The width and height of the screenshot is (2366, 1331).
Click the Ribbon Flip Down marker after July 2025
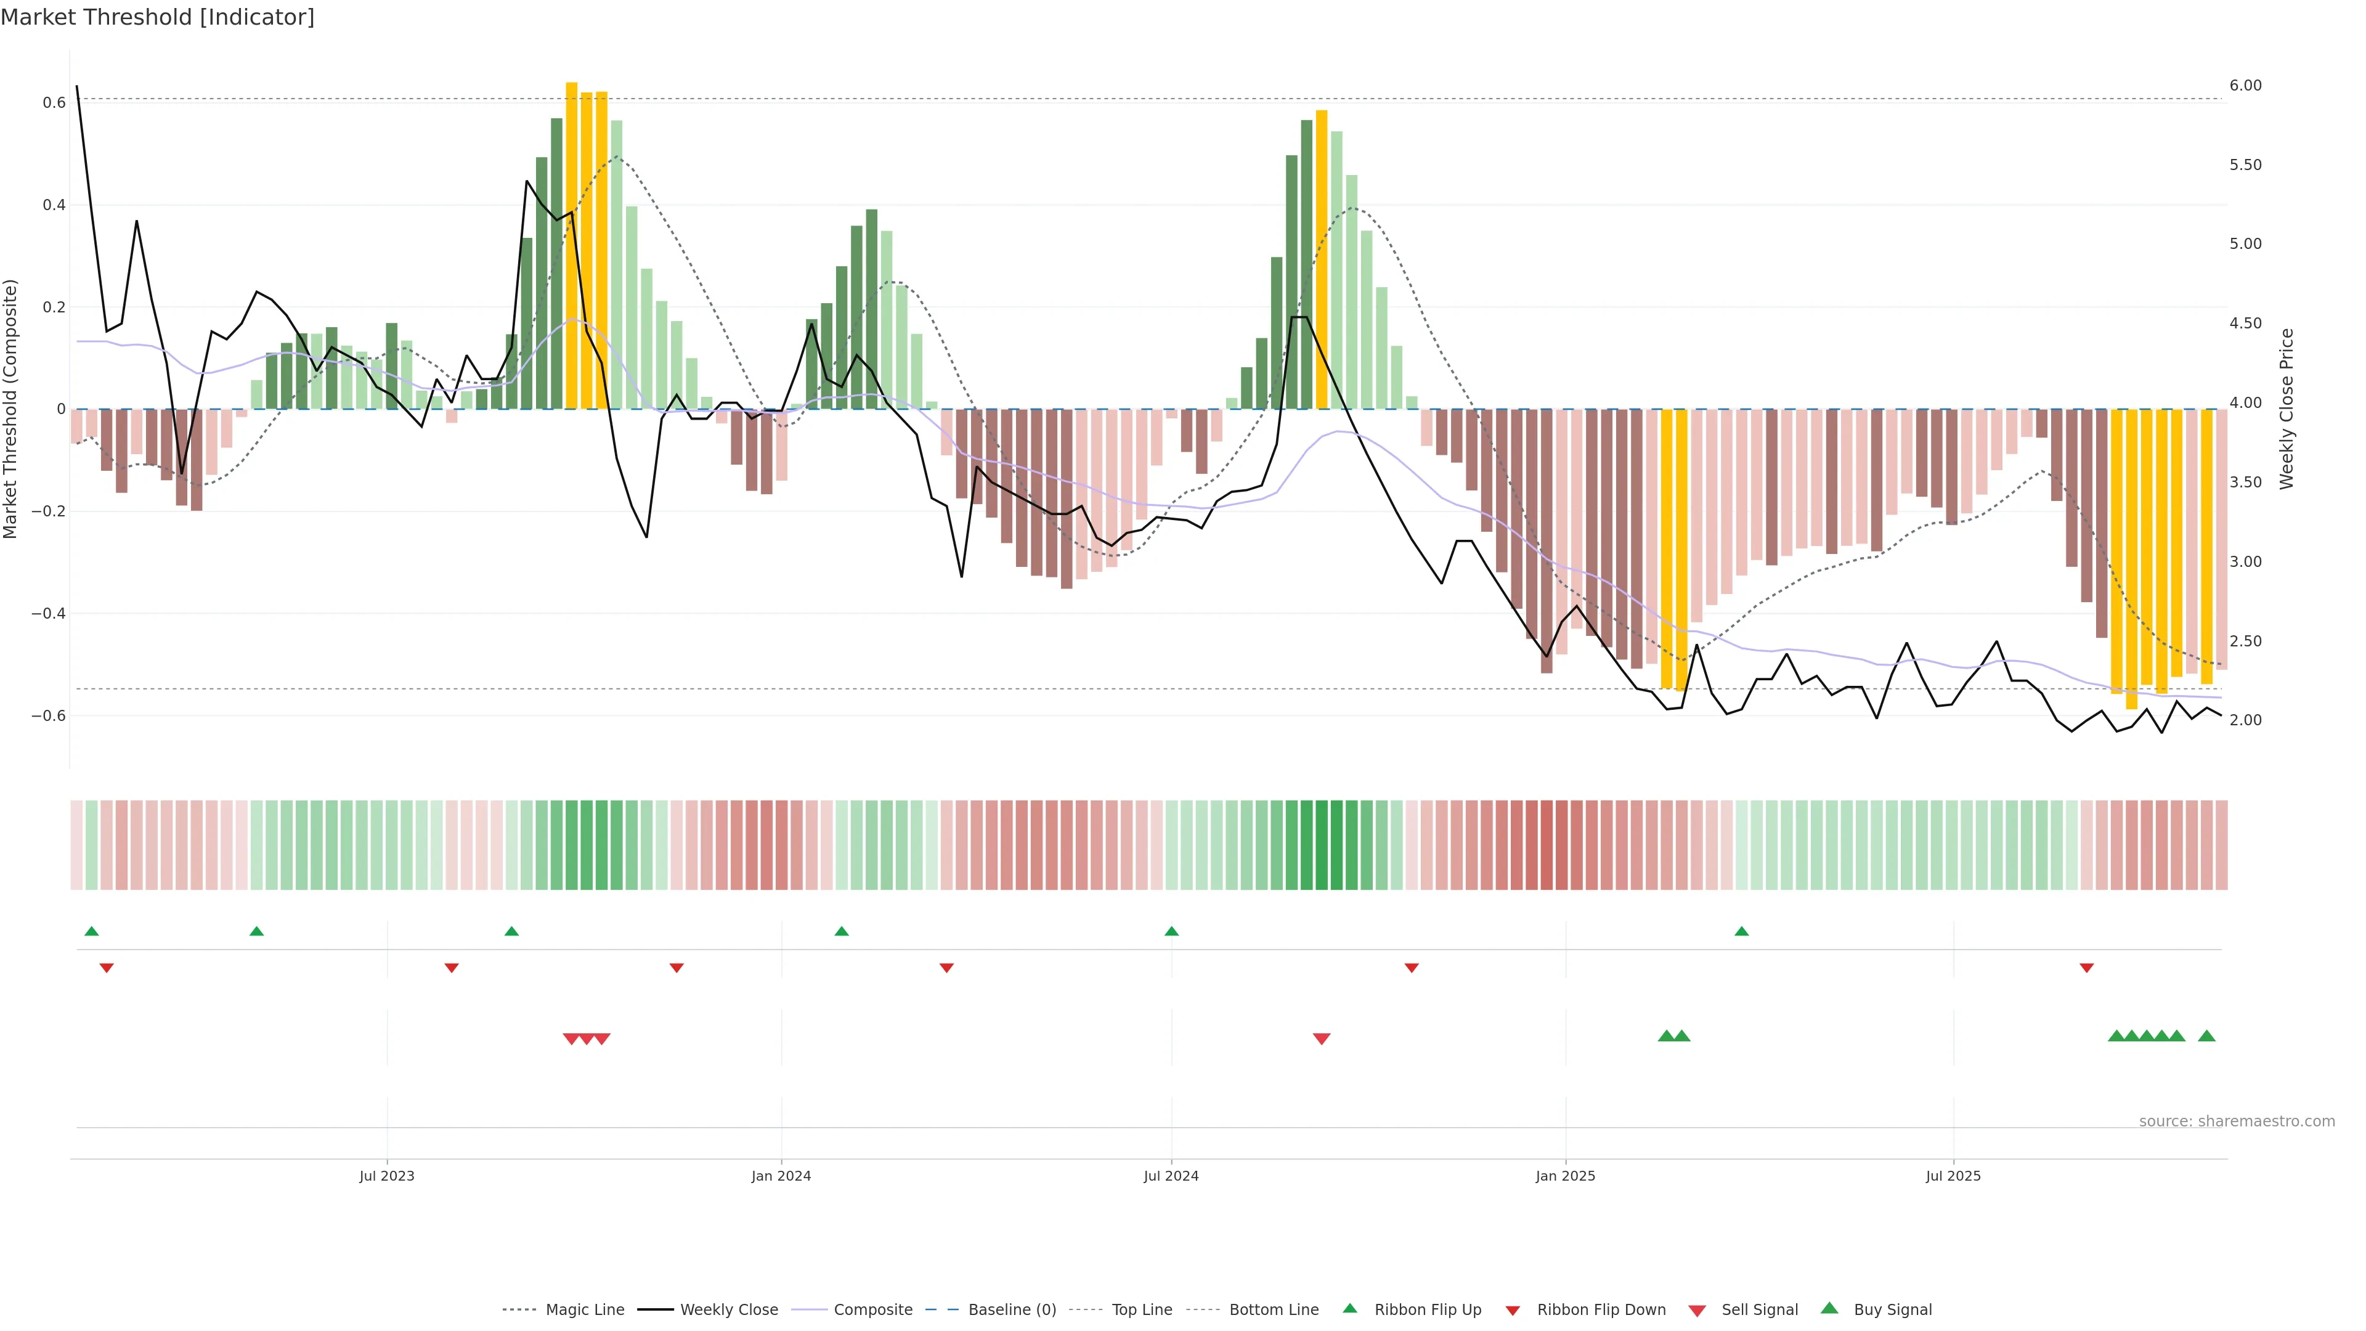click(2087, 968)
